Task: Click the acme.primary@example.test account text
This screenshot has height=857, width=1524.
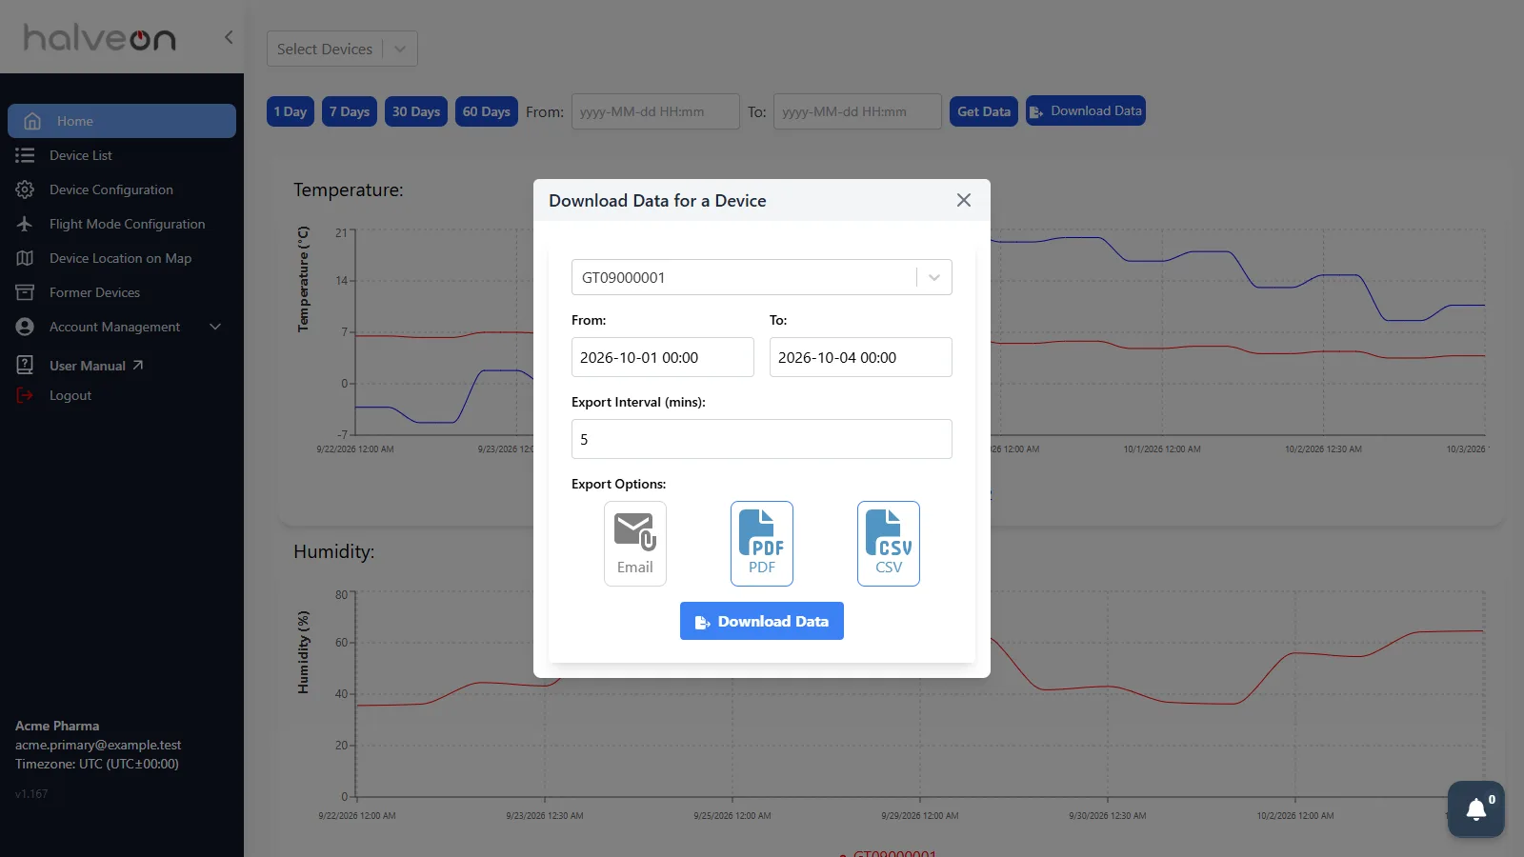Action: [x=98, y=745]
